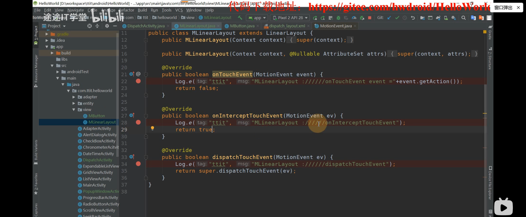This screenshot has width=526, height=217.
Task: Click the locate target icon in Project panel
Action: tap(90, 26)
